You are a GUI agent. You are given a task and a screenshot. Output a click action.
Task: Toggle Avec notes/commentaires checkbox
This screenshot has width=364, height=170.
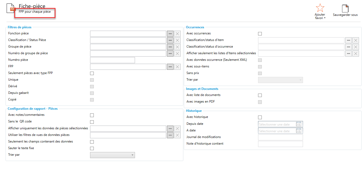tap(92, 115)
